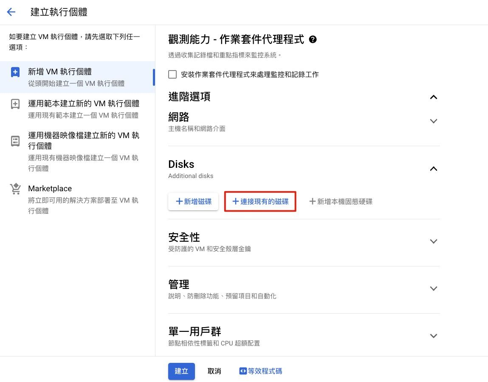This screenshot has height=382, width=488.
Task: Click the help question mark icon
Action: point(313,40)
